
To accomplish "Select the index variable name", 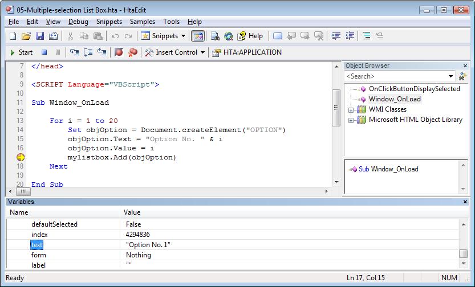I will (39, 235).
